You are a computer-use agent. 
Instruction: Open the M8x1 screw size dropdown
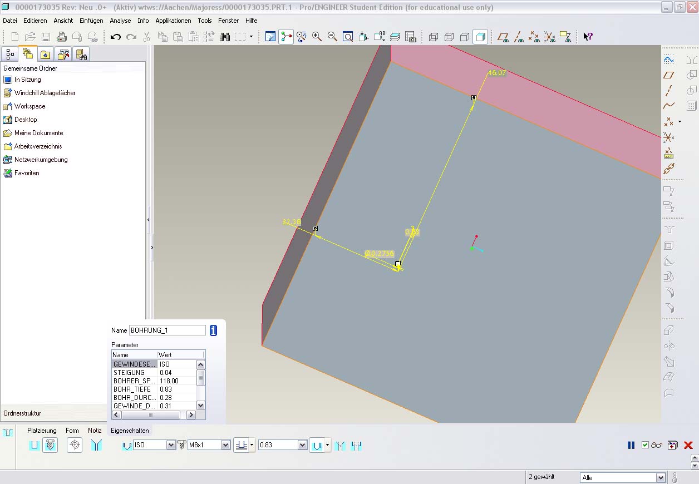(225, 445)
